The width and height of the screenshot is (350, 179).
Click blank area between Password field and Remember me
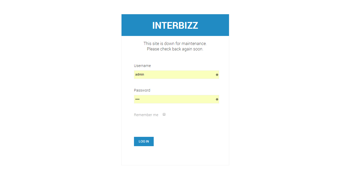pos(177,108)
